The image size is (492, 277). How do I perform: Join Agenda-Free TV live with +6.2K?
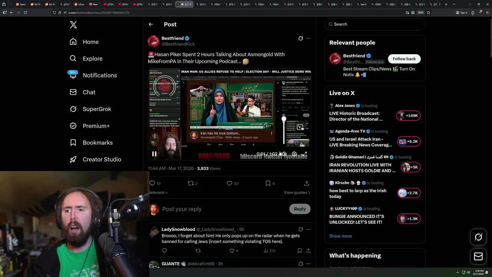tap(408, 141)
